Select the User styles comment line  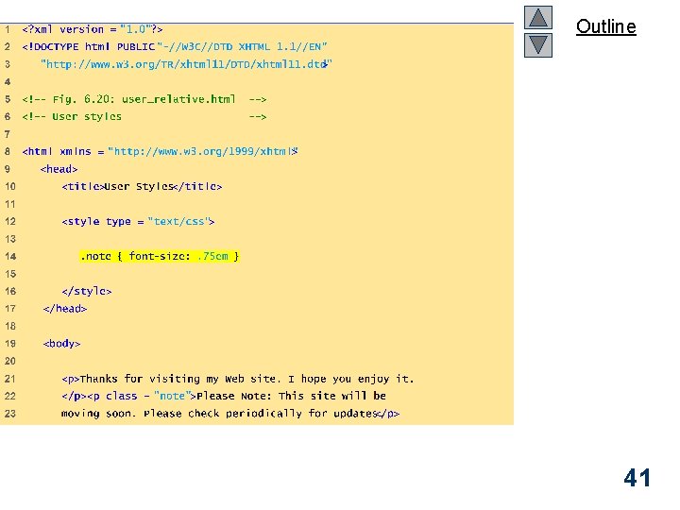point(144,117)
